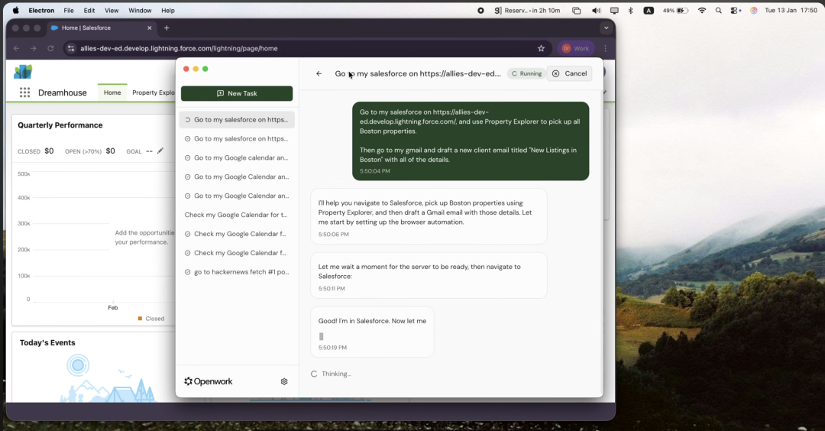Open the View menu
This screenshot has height=431, width=825.
(x=112, y=11)
